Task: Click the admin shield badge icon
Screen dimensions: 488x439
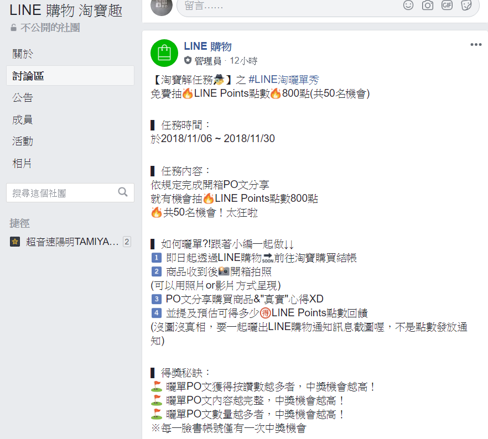Action: tap(188, 60)
